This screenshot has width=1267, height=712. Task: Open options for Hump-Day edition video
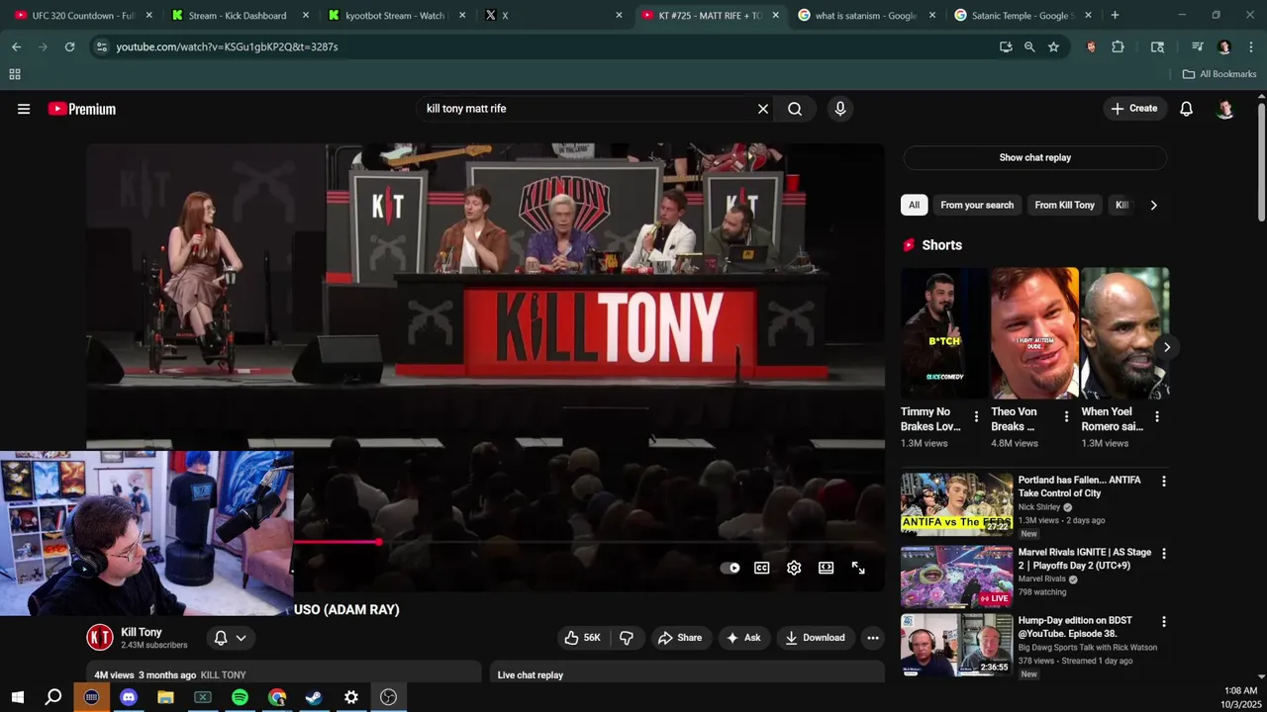[x=1163, y=622]
